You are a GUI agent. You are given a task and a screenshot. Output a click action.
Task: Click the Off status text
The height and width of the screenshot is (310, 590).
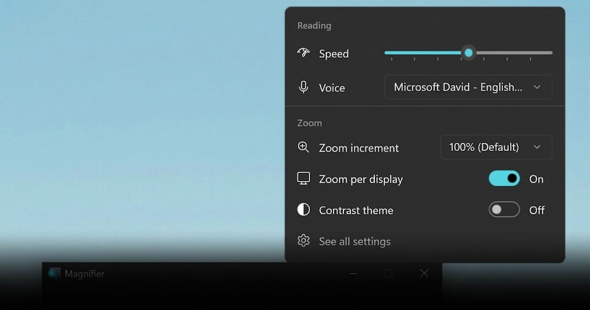[537, 210]
